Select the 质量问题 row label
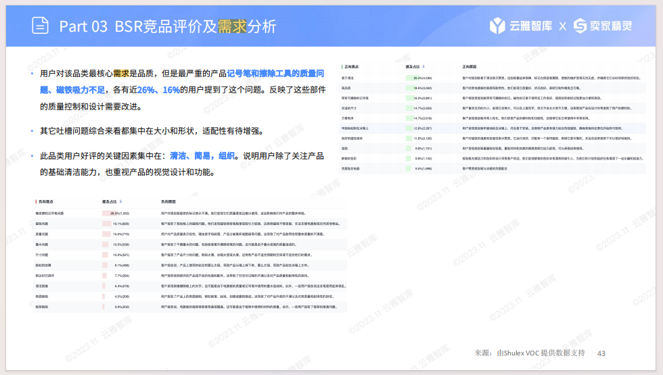 (x=41, y=234)
